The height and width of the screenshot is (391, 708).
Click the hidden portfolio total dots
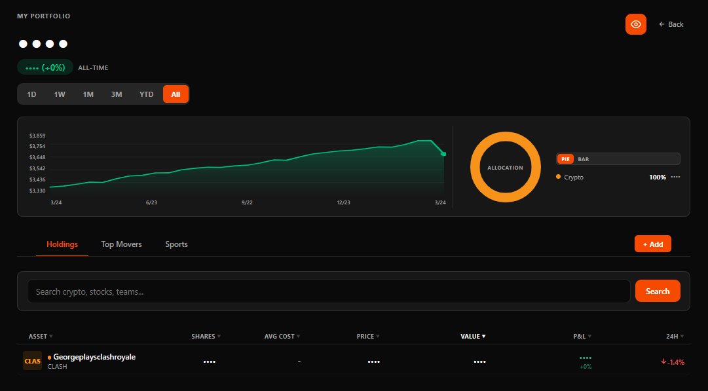(43, 44)
